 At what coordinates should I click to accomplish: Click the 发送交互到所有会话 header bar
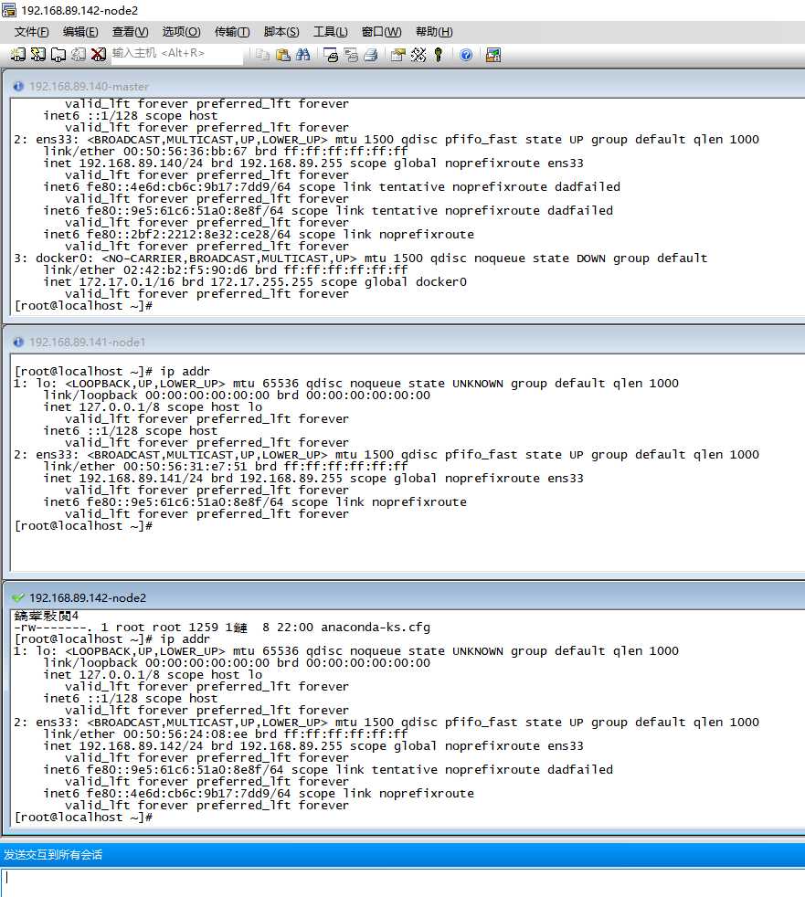(402, 854)
